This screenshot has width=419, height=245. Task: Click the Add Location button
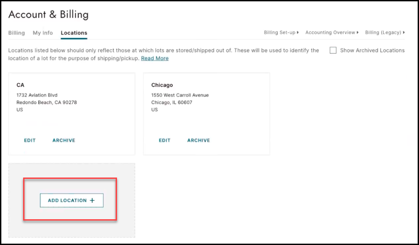pos(72,201)
